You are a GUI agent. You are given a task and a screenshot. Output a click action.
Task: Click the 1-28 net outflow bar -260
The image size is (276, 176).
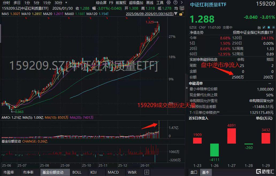[249, 144]
